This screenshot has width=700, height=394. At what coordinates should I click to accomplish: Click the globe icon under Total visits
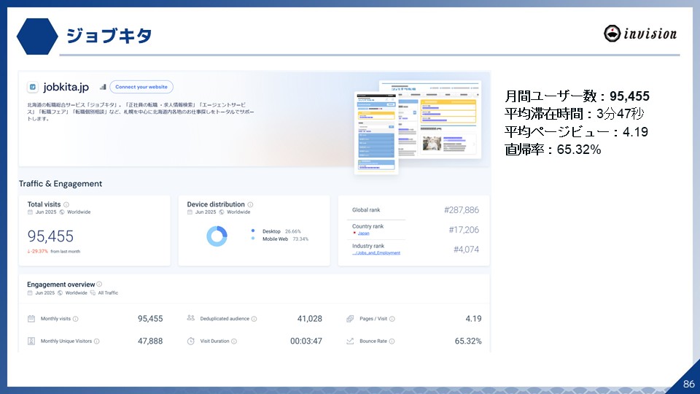click(x=62, y=212)
